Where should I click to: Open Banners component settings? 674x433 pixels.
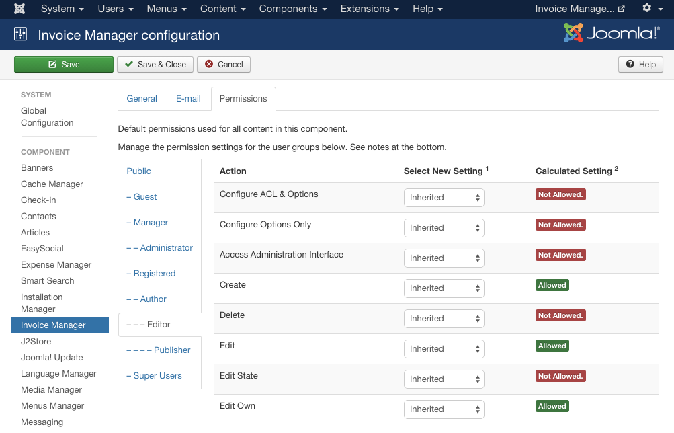[37, 167]
